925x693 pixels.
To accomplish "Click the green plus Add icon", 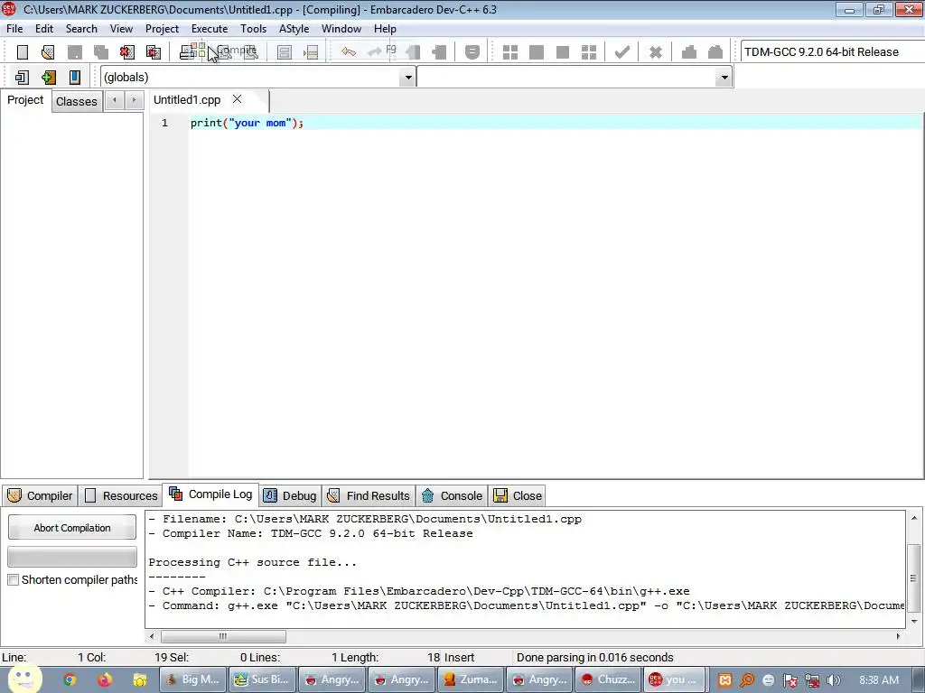I will pos(49,78).
